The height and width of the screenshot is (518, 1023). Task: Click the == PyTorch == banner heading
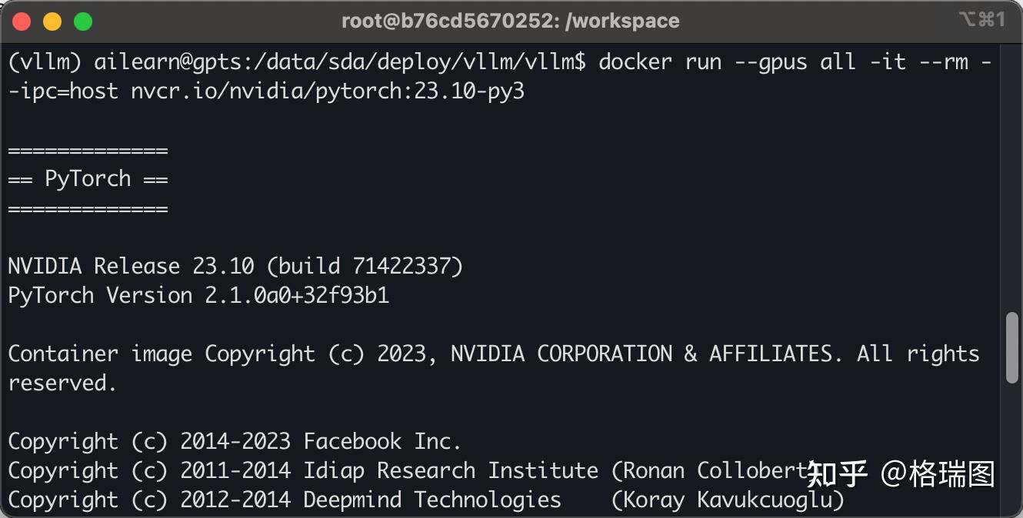pos(88,179)
